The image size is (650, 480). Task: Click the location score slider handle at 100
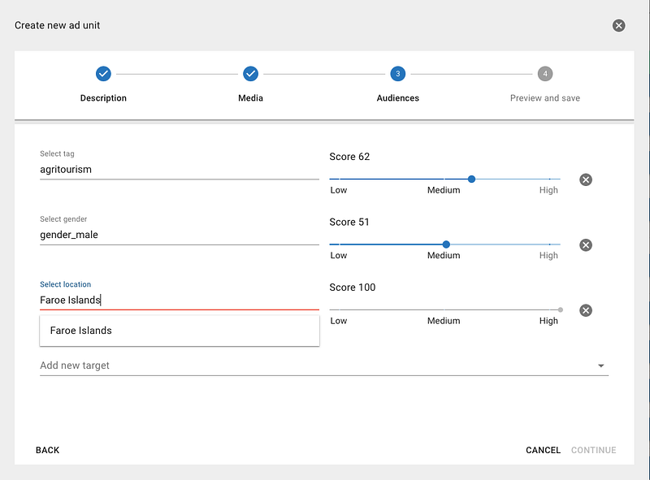pos(561,309)
